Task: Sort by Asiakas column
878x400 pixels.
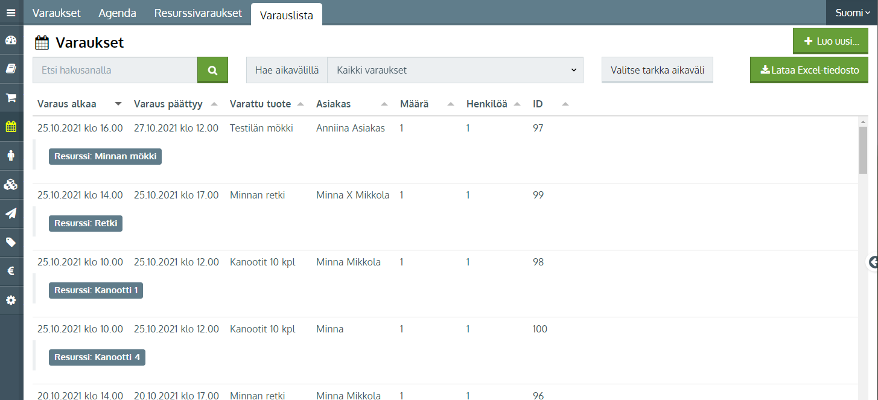Action: coord(352,104)
